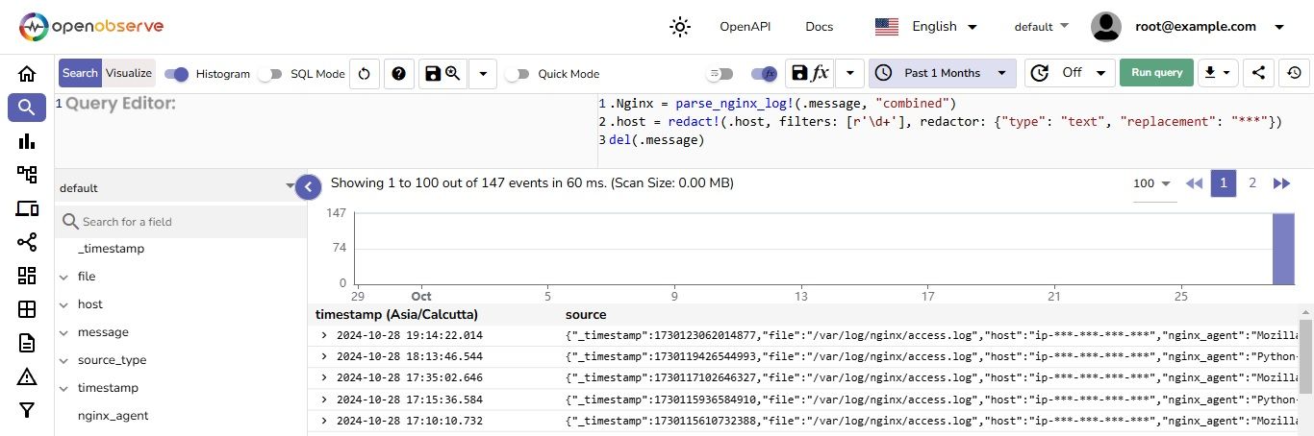Screen dimensions: 1314x436
Task: Open the search history icon
Action: (1294, 73)
